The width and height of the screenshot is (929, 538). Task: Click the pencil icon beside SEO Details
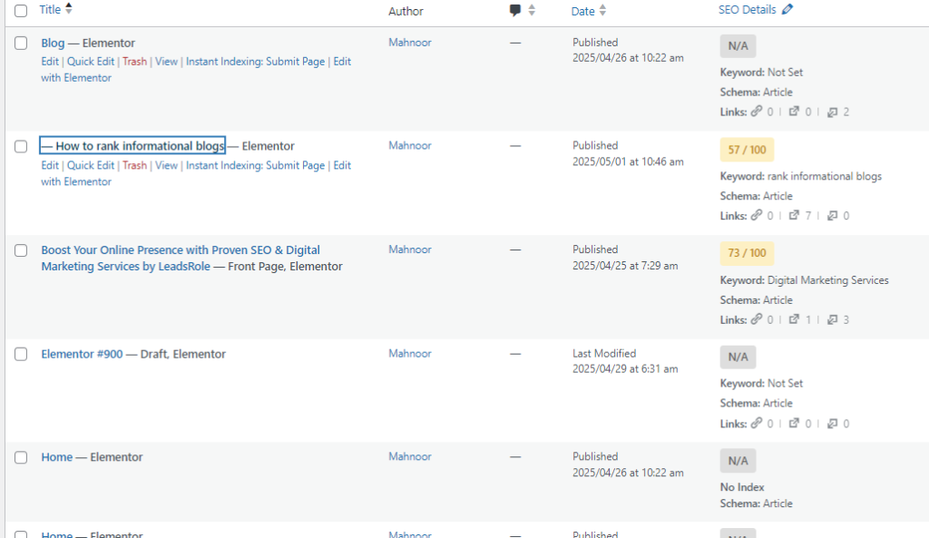coord(787,10)
